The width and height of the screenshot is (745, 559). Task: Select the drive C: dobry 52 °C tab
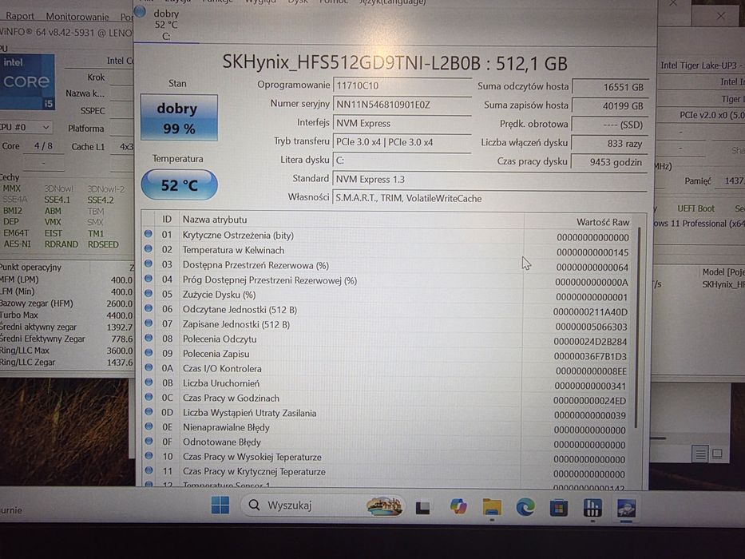pos(165,24)
